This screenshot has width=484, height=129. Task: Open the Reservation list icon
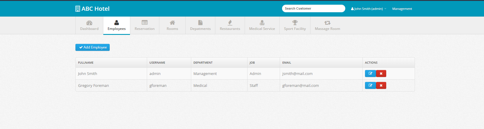(145, 22)
